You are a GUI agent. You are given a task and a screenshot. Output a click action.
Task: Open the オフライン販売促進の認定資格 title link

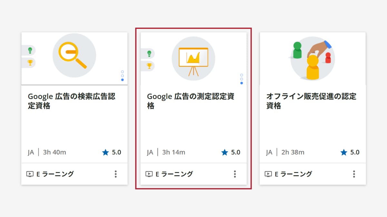pos(311,101)
